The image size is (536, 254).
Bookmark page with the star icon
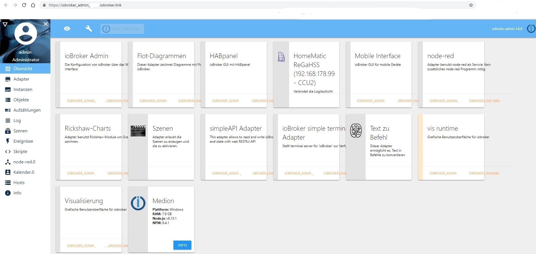471,5
